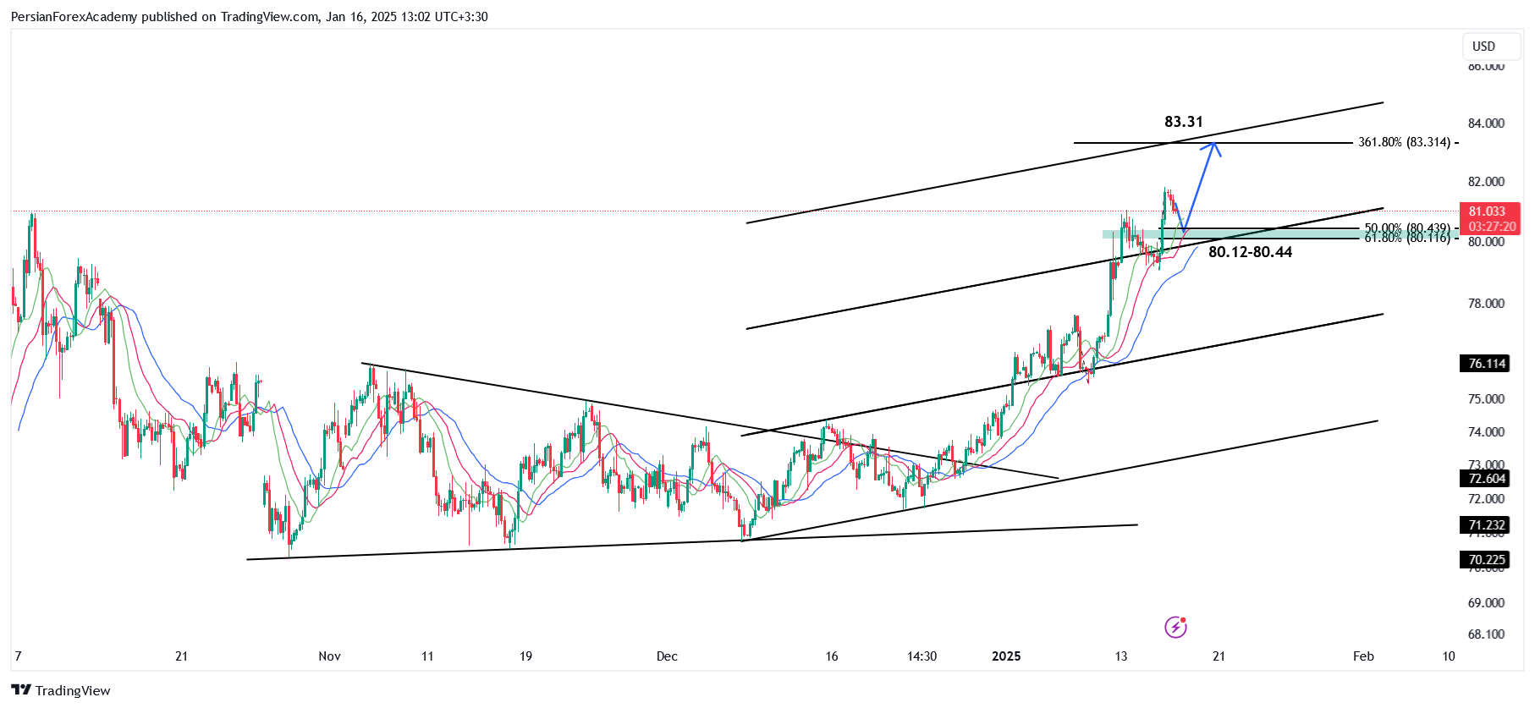Click the 68.100 price axis tick
Image resolution: width=1535 pixels, height=708 pixels.
[x=1486, y=634]
